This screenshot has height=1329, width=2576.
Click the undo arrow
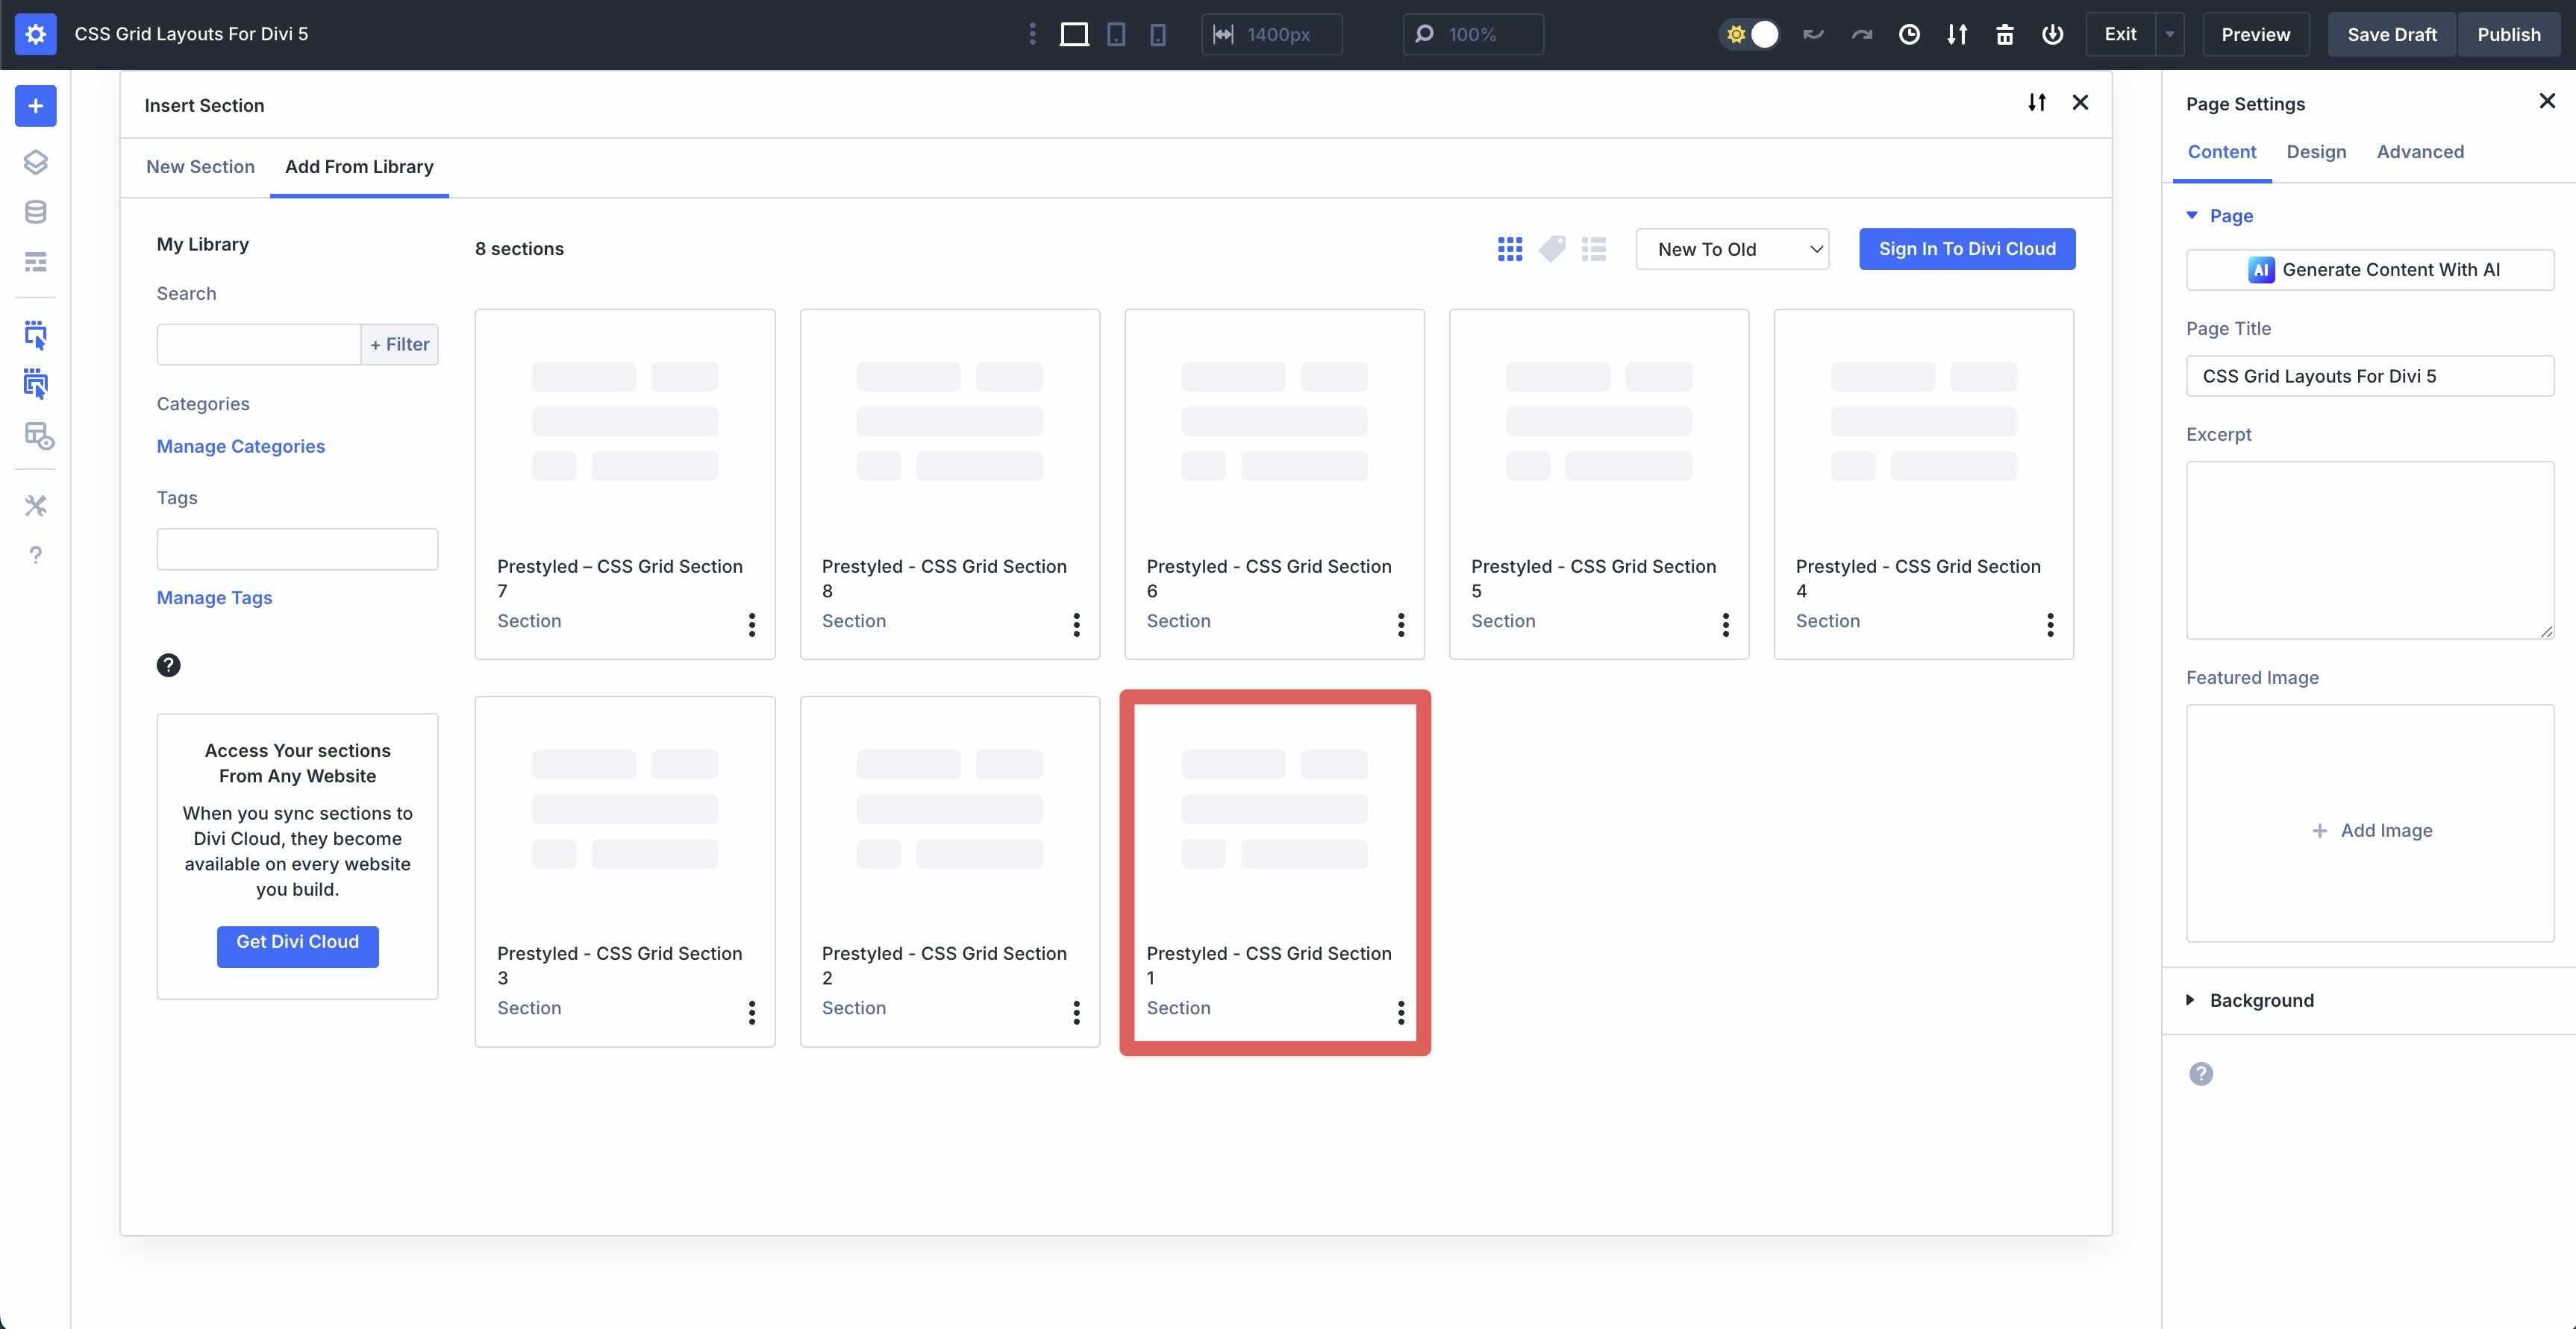pos(1813,33)
